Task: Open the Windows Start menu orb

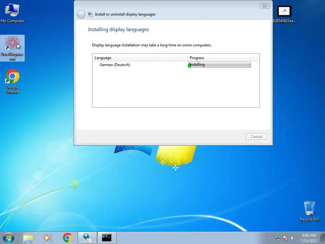Action: pos(9,238)
